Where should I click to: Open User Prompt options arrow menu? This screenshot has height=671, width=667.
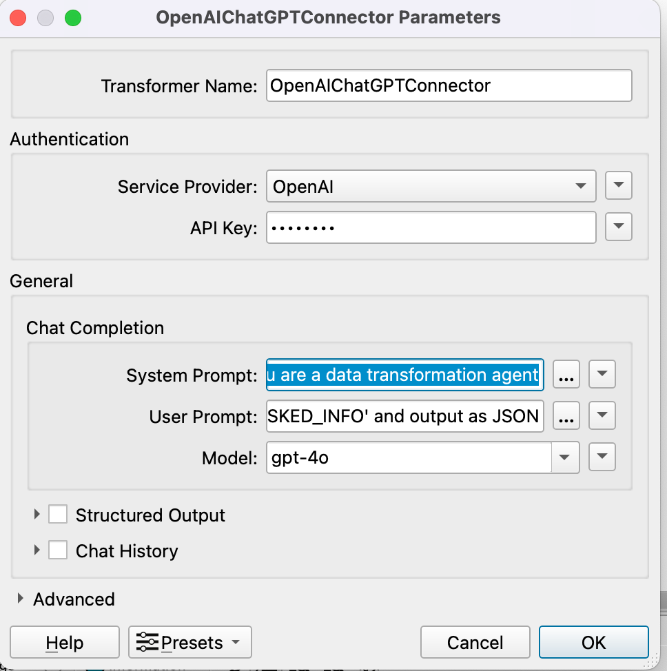602,416
